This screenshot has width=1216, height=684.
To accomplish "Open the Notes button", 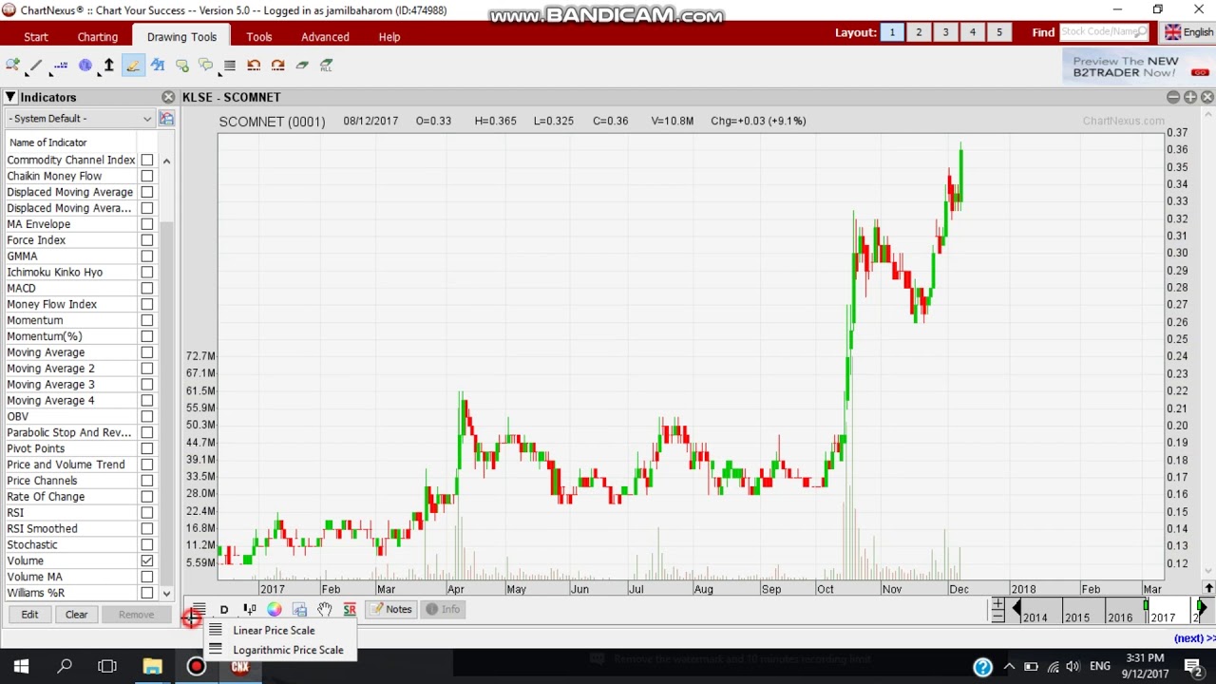I will (x=391, y=610).
